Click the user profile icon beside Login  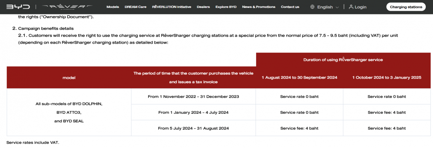351,7
